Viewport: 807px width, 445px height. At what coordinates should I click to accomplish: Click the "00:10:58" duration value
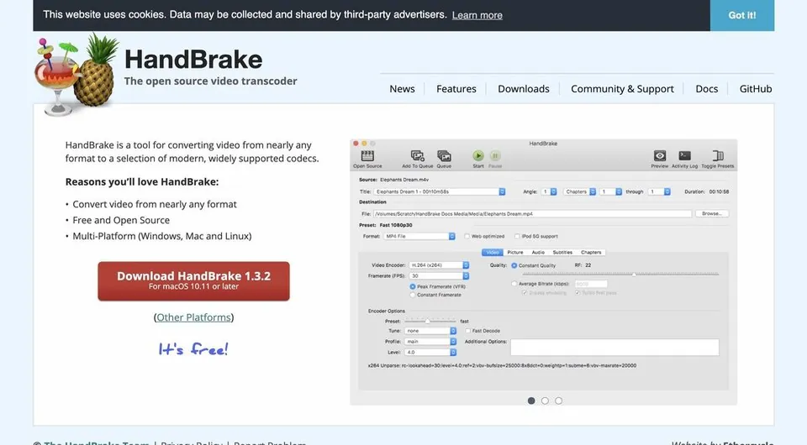tap(719, 191)
